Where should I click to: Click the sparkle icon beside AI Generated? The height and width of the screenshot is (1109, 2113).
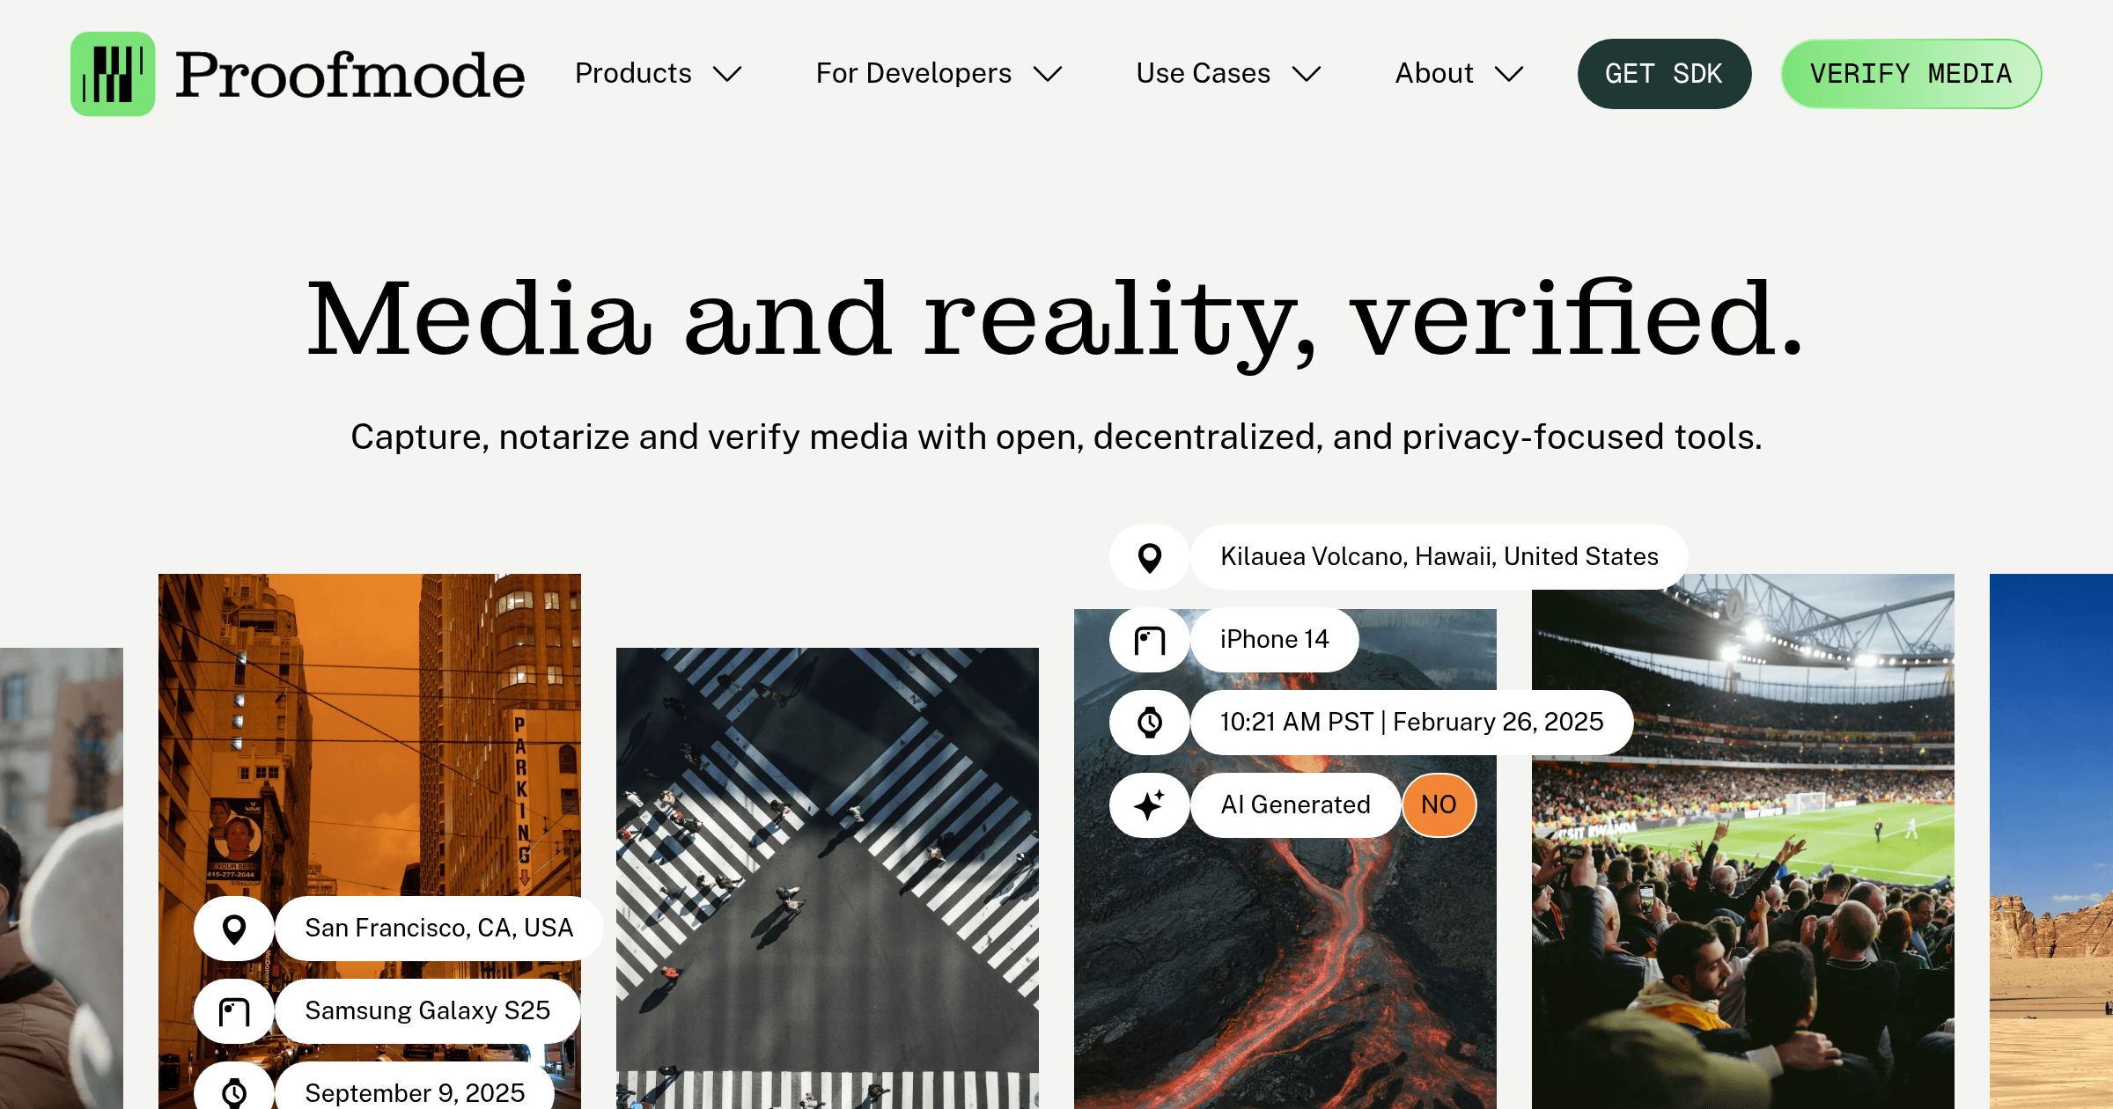pos(1150,805)
